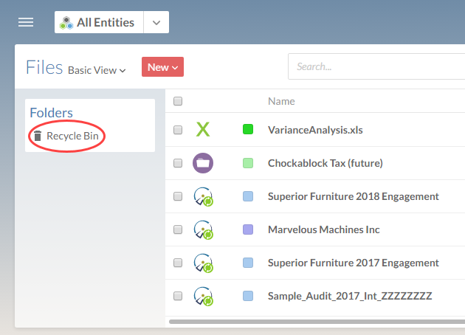Open the hamburger navigation menu
Screen dimensions: 465x335
[x=26, y=22]
